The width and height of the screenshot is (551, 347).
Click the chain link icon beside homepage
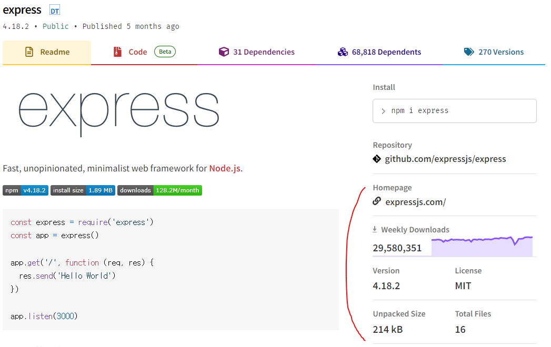[377, 201]
